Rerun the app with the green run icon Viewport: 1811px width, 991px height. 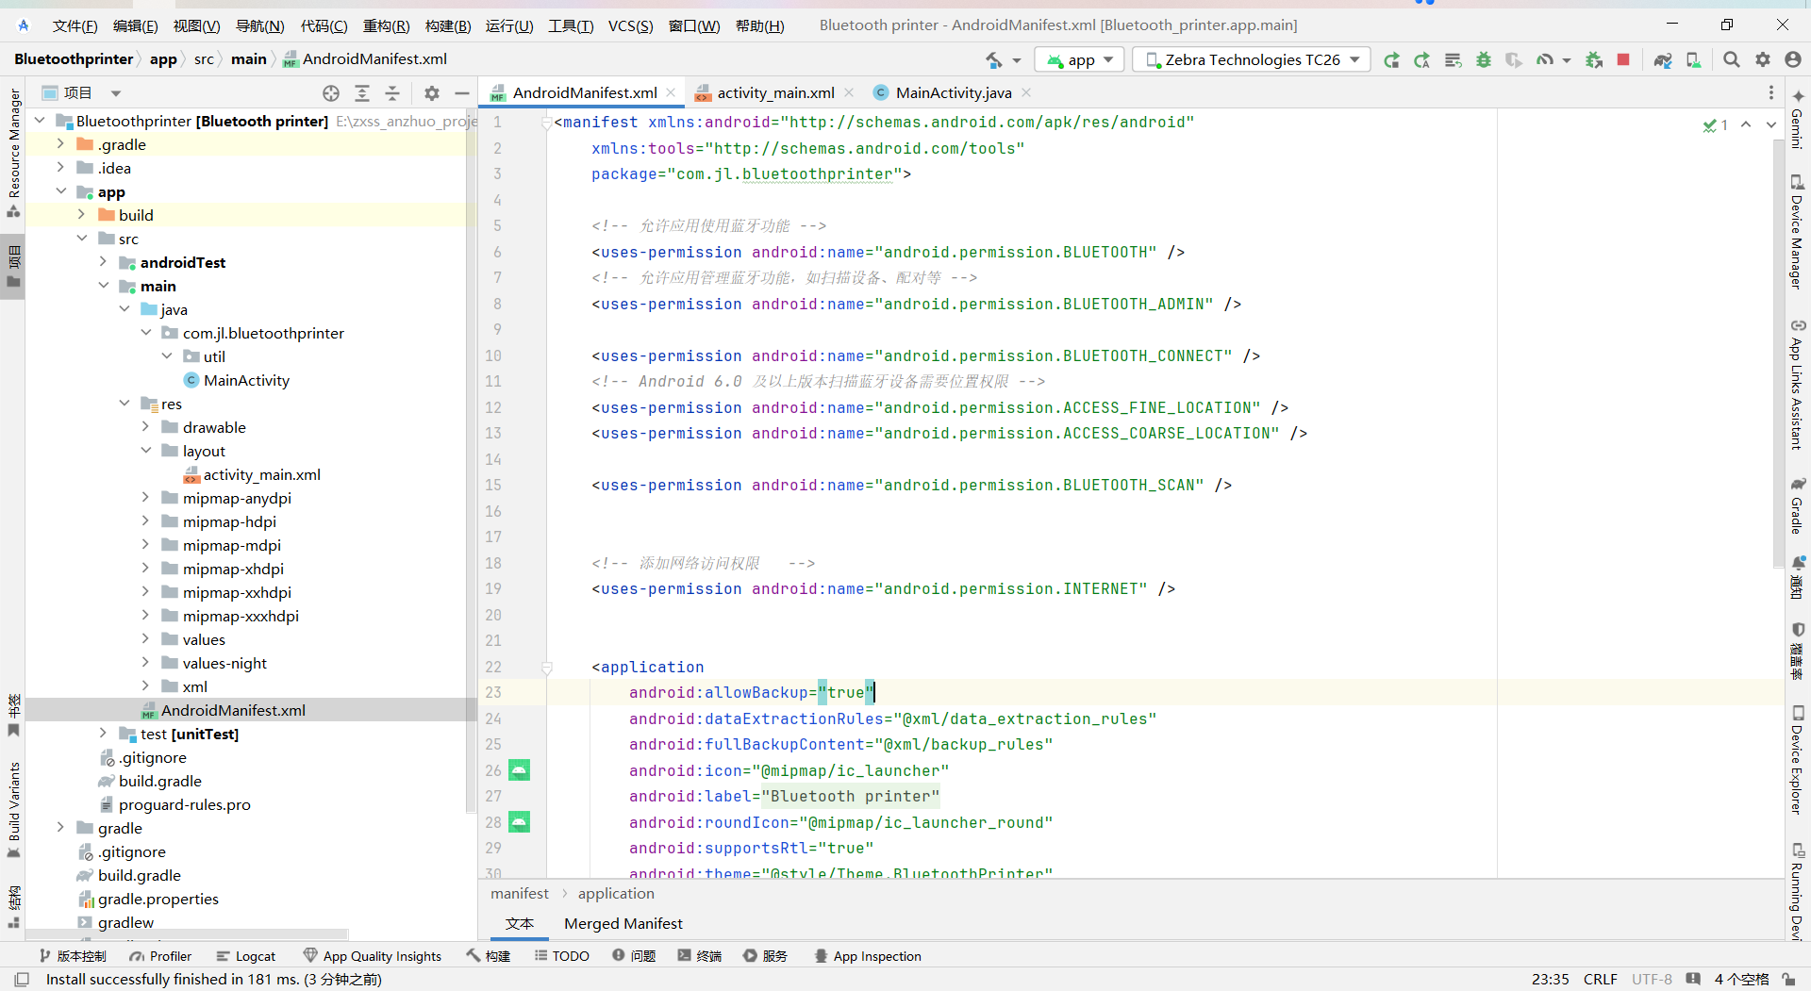1391,59
